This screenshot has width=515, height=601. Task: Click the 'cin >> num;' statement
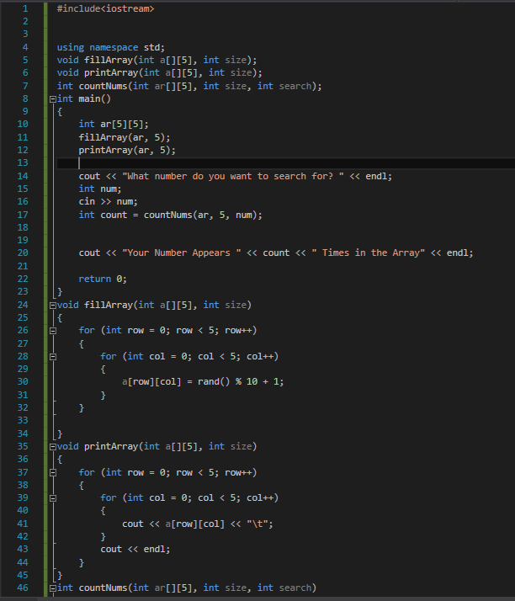coord(108,202)
